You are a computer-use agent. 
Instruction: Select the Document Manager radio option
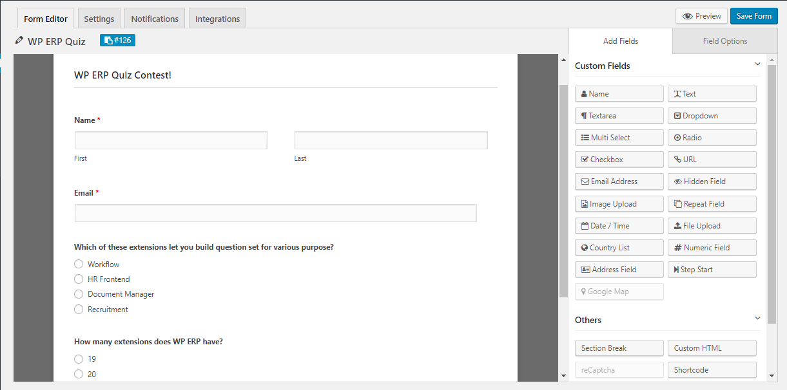point(79,294)
